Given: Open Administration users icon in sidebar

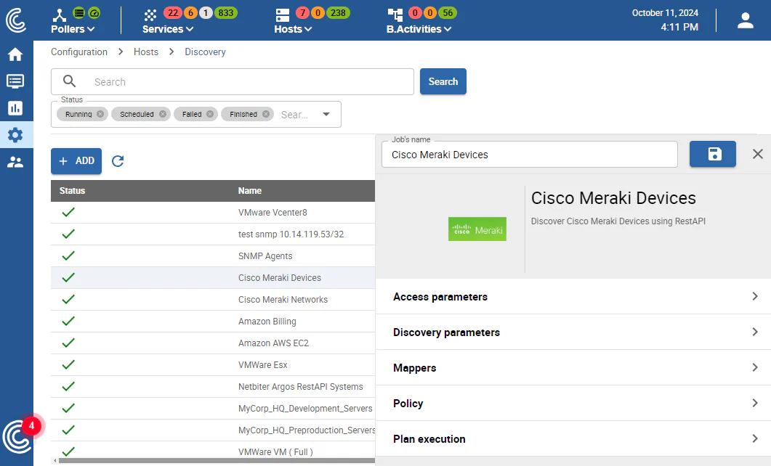Looking at the screenshot, I should 15,162.
